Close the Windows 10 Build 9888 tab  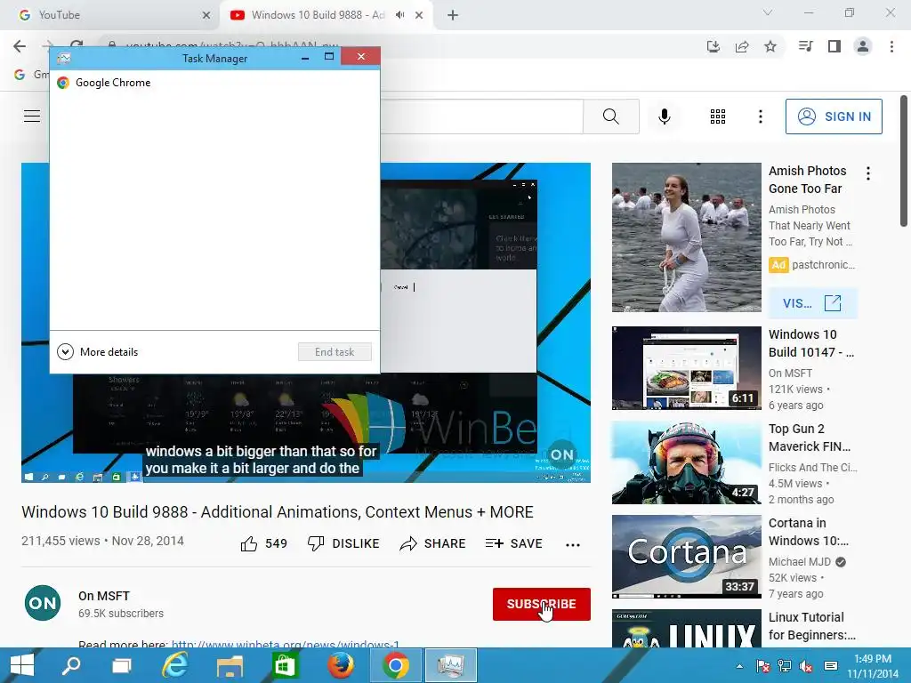pos(419,15)
